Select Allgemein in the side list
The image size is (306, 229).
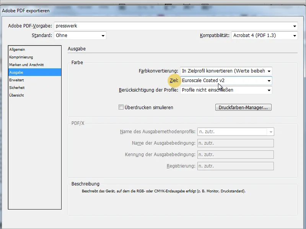[x=35, y=50]
